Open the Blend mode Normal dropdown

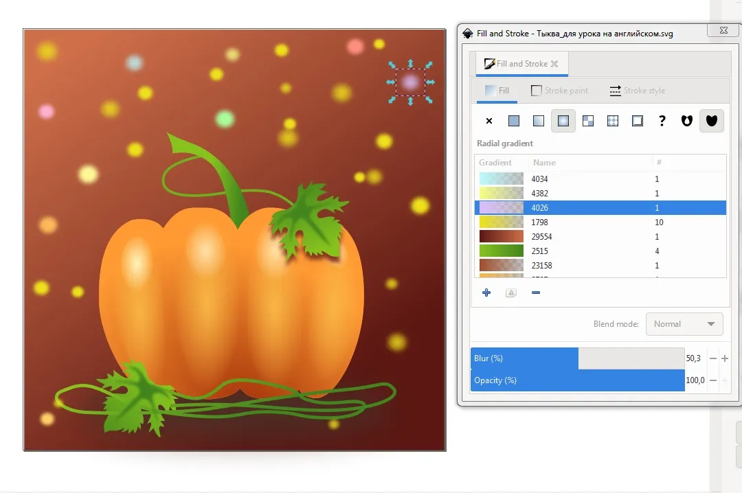[684, 324]
